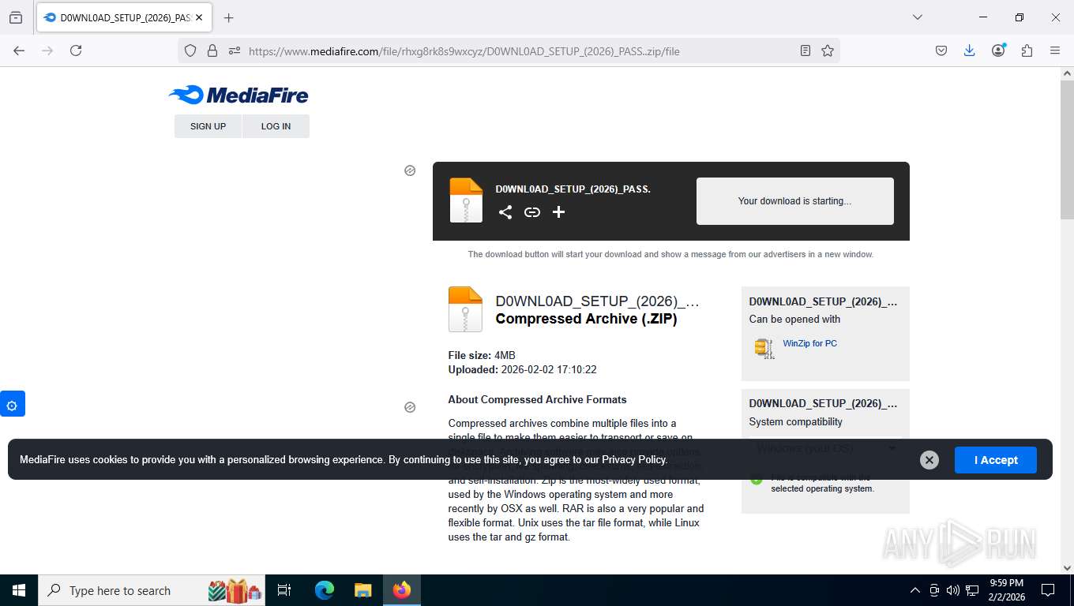
Task: Click the plus icon to save file
Action: [x=558, y=212]
